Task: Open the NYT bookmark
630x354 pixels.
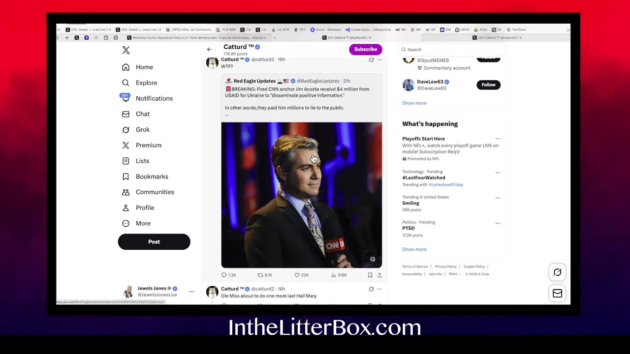Action: click(300, 29)
